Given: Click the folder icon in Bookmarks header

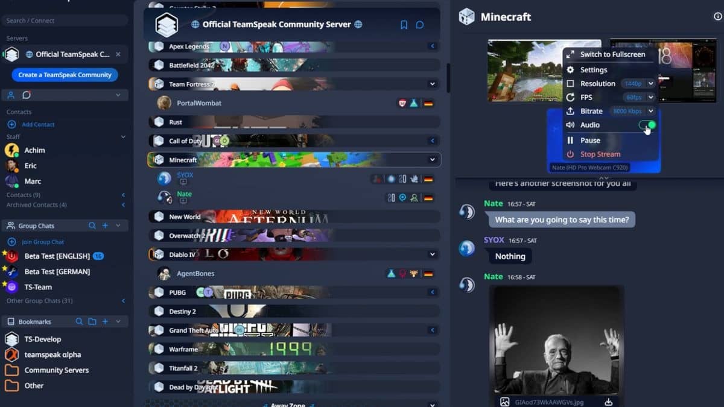Looking at the screenshot, I should tap(92, 322).
